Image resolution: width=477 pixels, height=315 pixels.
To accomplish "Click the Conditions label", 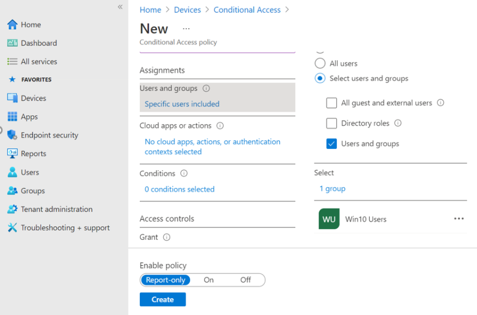I will pyautogui.click(x=157, y=174).
